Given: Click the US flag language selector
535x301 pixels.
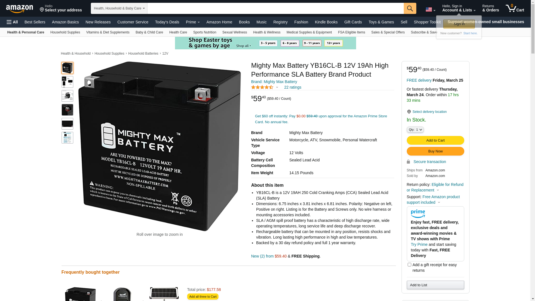Looking at the screenshot, I should 430,10.
